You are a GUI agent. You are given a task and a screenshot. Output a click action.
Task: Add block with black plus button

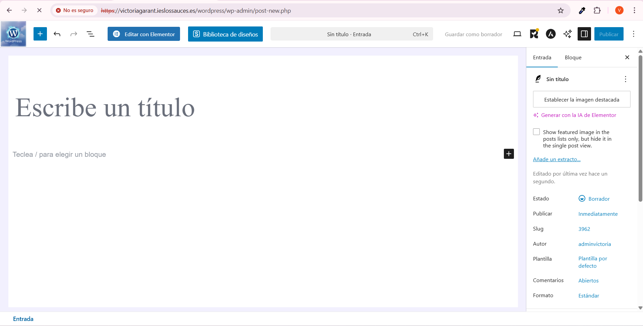point(509,154)
